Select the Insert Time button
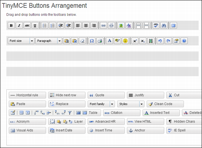The image size is (202, 148). pos(106,130)
